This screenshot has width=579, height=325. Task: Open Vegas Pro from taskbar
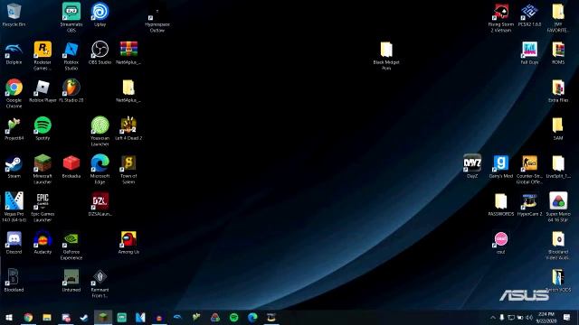click(x=140, y=317)
